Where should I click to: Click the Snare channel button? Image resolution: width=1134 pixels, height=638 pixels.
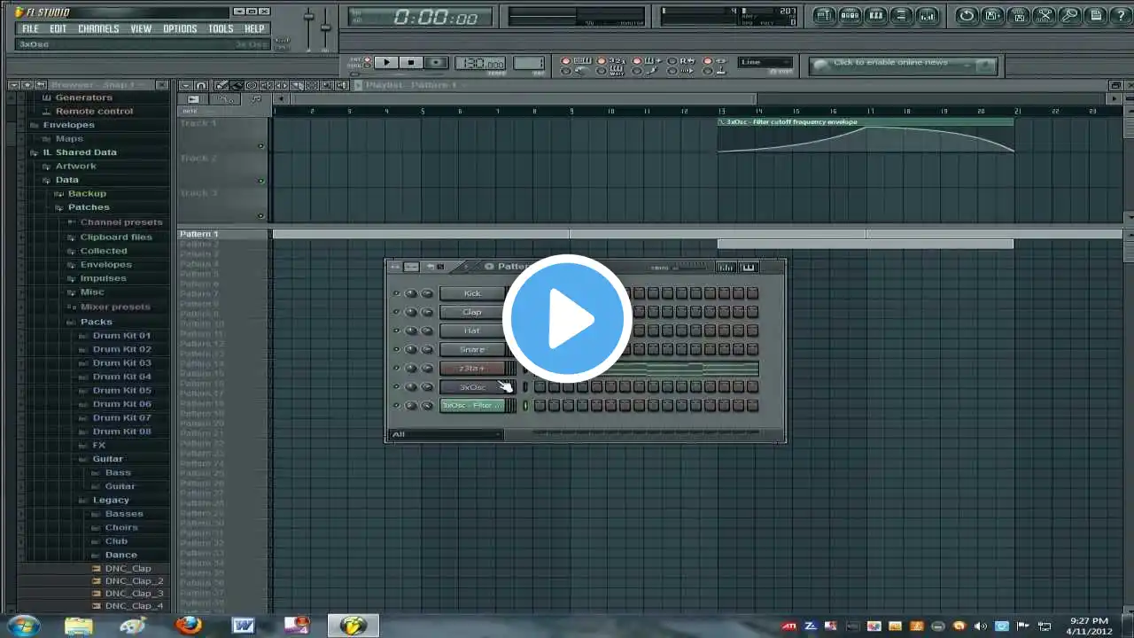click(x=472, y=349)
